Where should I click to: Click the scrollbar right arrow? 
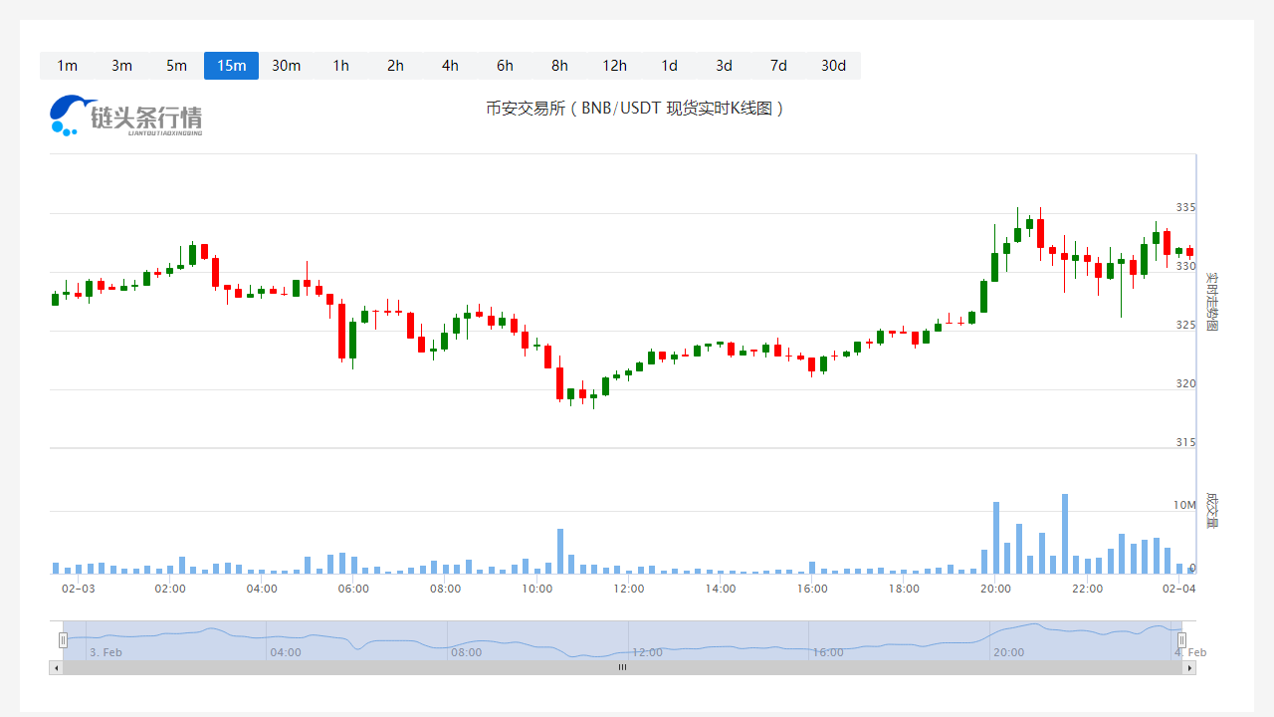1189,668
